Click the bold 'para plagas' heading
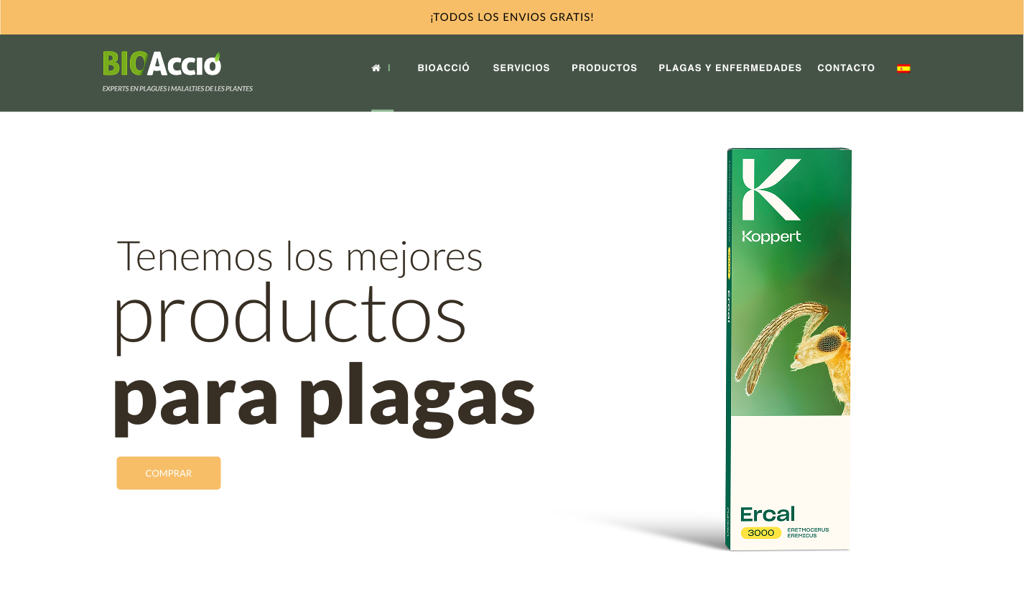1024x597 pixels. 324,397
